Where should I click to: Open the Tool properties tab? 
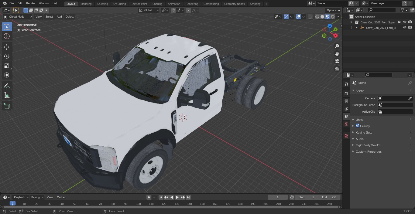point(346,84)
